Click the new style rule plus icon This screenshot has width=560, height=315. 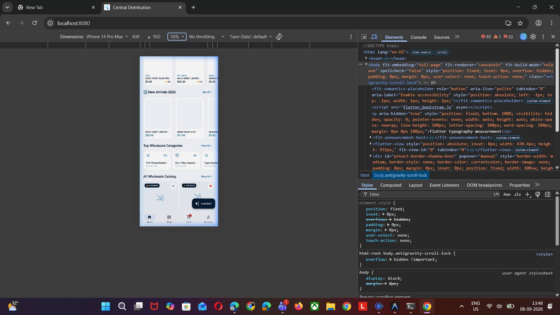pyautogui.click(x=528, y=195)
